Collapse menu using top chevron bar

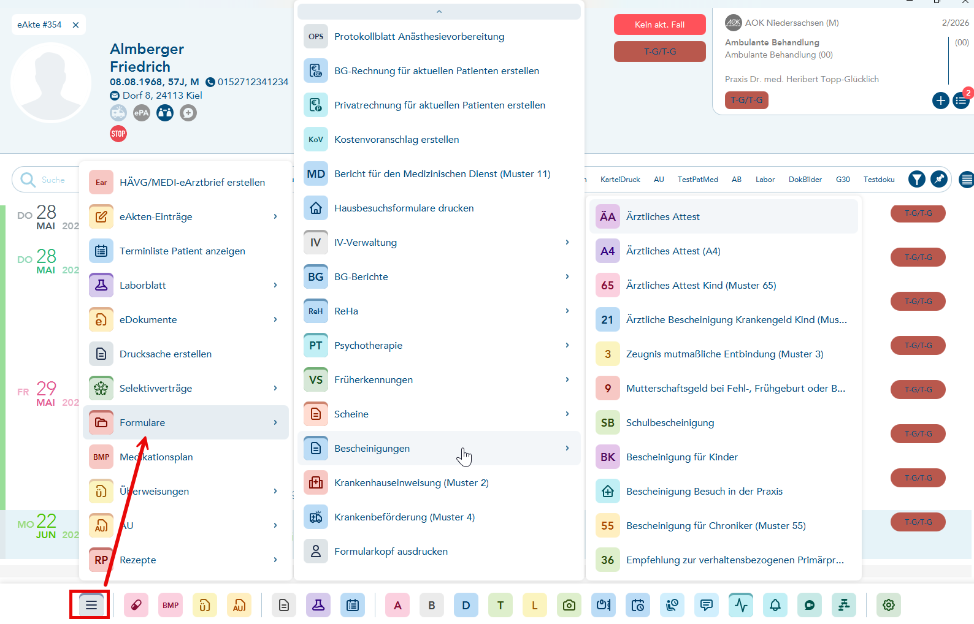439,12
